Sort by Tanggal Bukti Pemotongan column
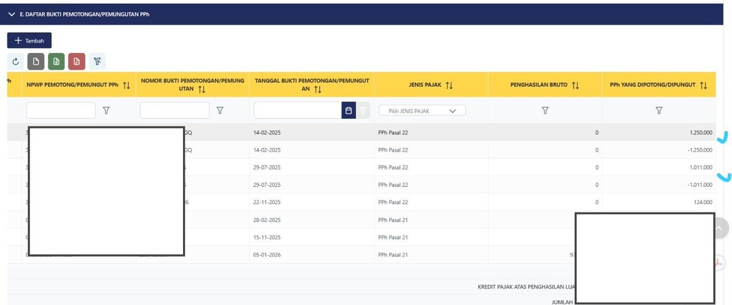732x305 pixels. [318, 89]
